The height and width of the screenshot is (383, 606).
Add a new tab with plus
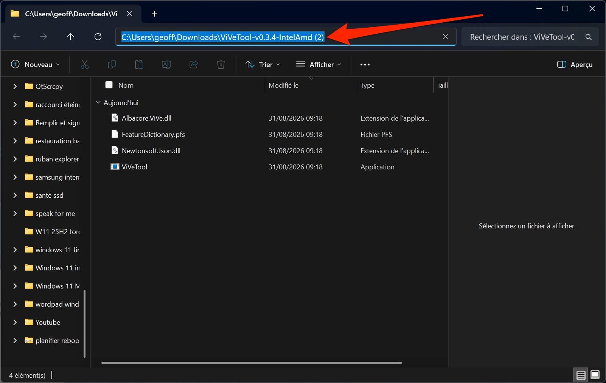pyautogui.click(x=154, y=14)
